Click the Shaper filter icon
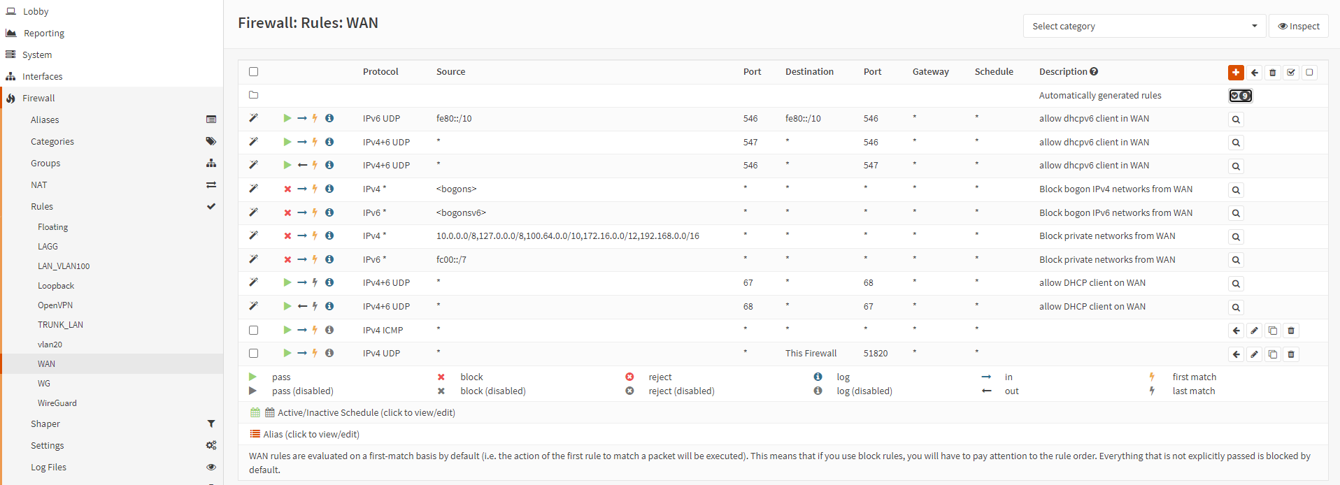This screenshot has height=485, width=1340. [211, 424]
